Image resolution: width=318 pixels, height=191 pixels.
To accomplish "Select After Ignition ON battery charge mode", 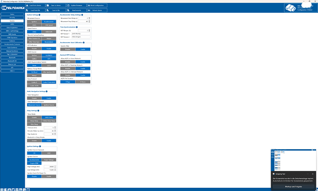I will [49, 72].
